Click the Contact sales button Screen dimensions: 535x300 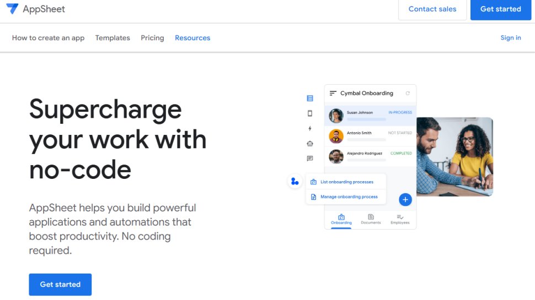[432, 9]
